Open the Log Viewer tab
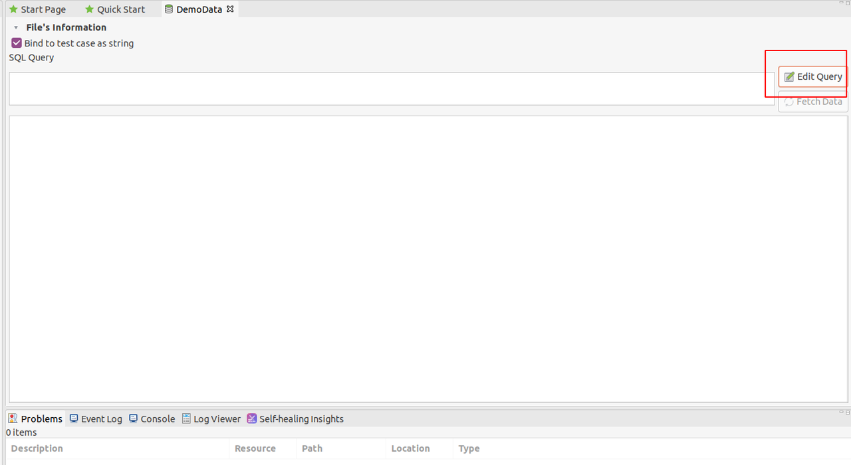 click(x=211, y=418)
